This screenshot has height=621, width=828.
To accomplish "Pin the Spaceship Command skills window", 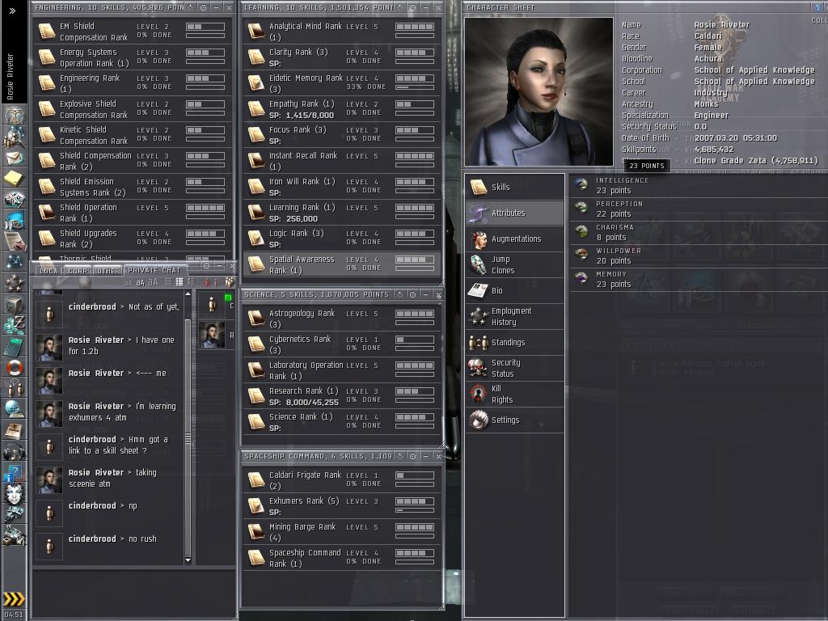I will (x=400, y=456).
